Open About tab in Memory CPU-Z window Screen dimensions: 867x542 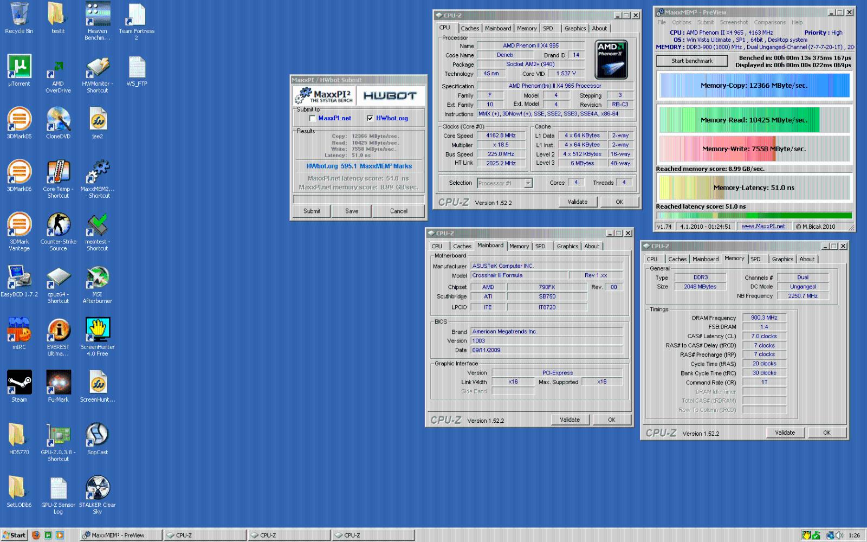807,260
